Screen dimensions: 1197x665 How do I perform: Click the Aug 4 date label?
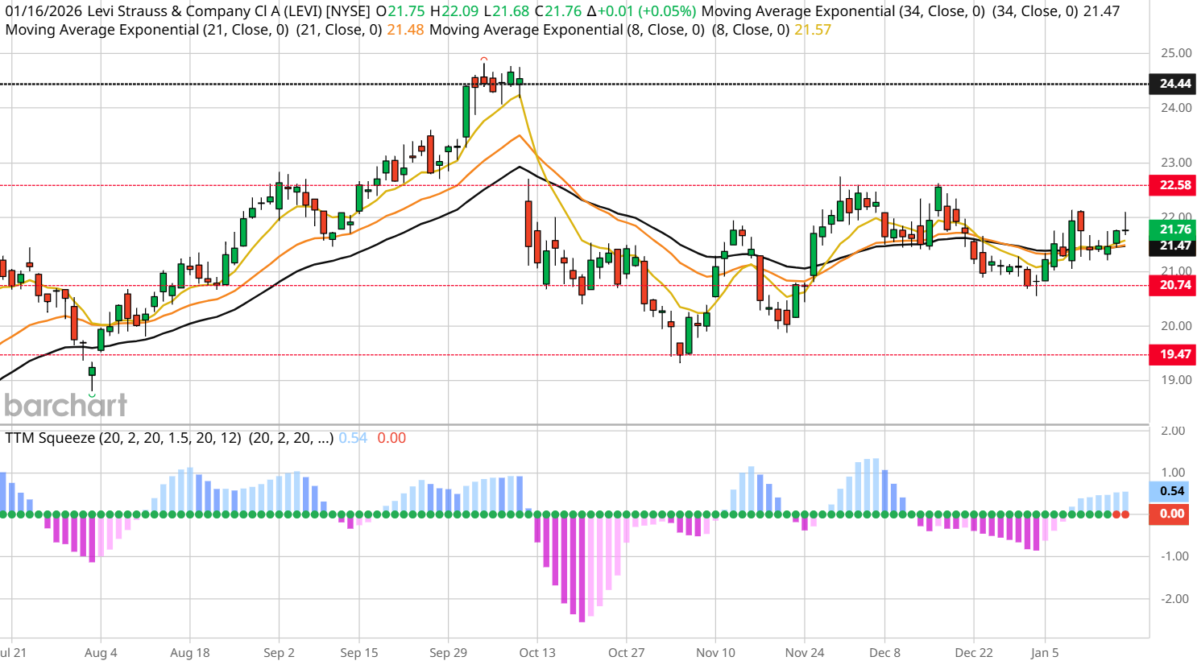[x=101, y=653]
